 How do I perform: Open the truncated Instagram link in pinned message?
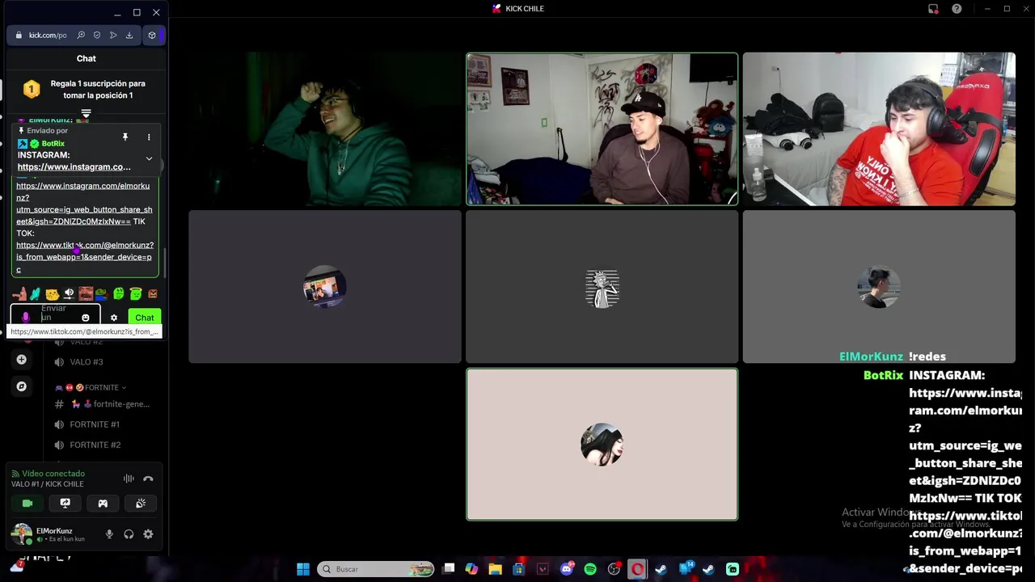click(x=74, y=167)
